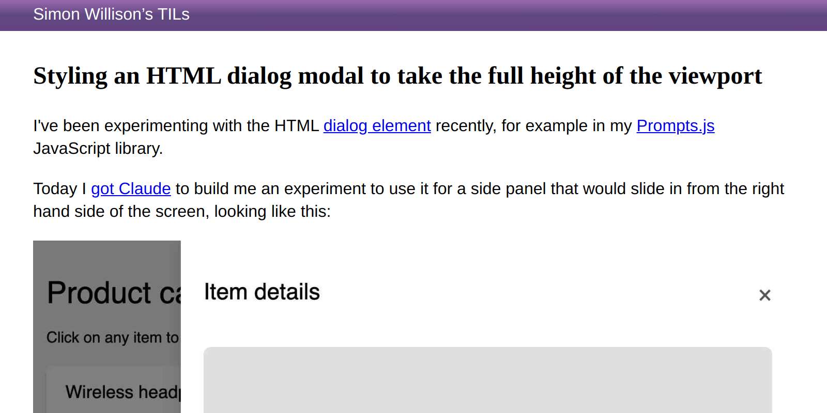The image size is (827, 413).
Task: Click the "Product ca" heading in the screenshot
Action: 114,293
